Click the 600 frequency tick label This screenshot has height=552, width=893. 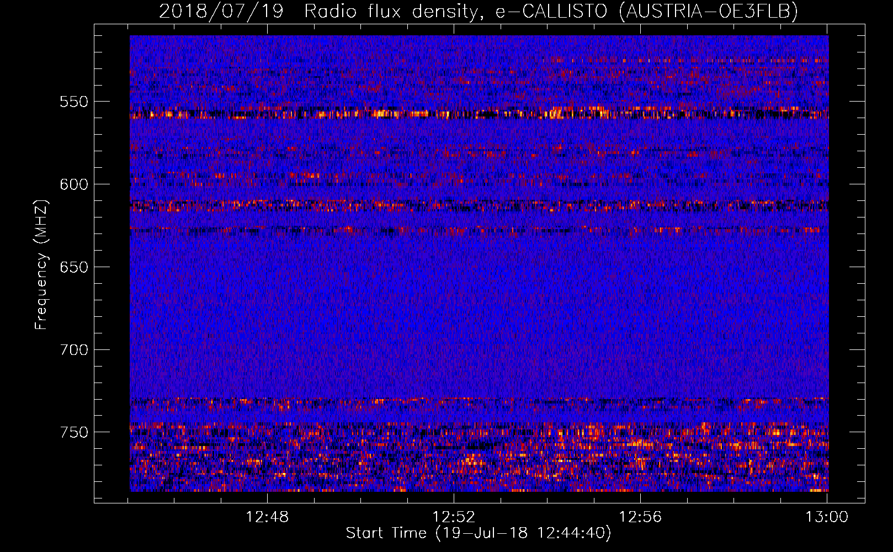(74, 184)
